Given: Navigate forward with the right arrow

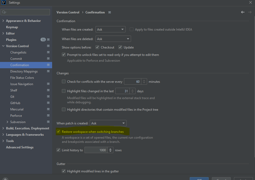Looking at the screenshot, I should 250,12.
